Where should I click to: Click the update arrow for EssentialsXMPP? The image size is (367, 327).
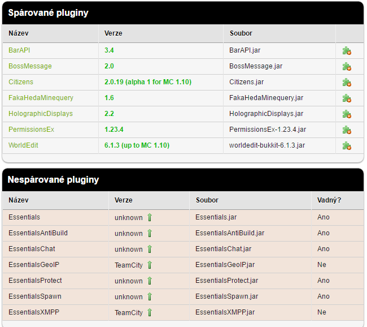(150, 312)
